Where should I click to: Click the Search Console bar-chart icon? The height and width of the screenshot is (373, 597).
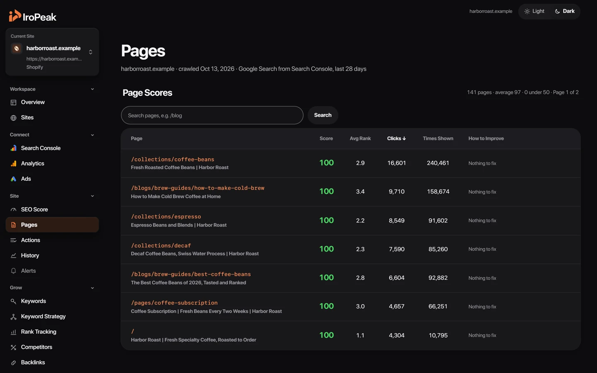[13, 148]
